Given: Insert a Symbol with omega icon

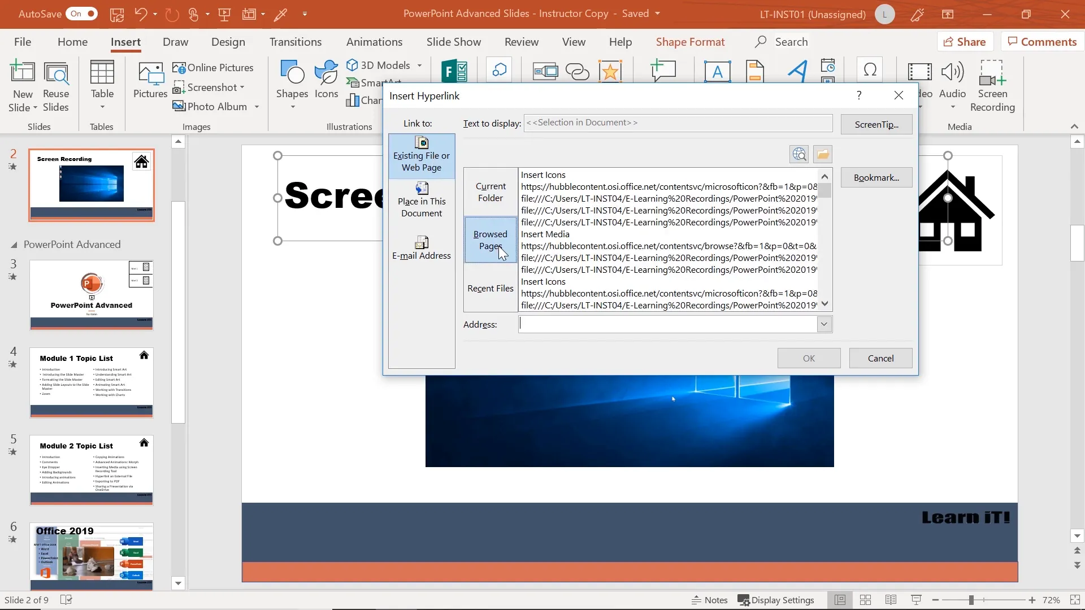Looking at the screenshot, I should [x=870, y=71].
